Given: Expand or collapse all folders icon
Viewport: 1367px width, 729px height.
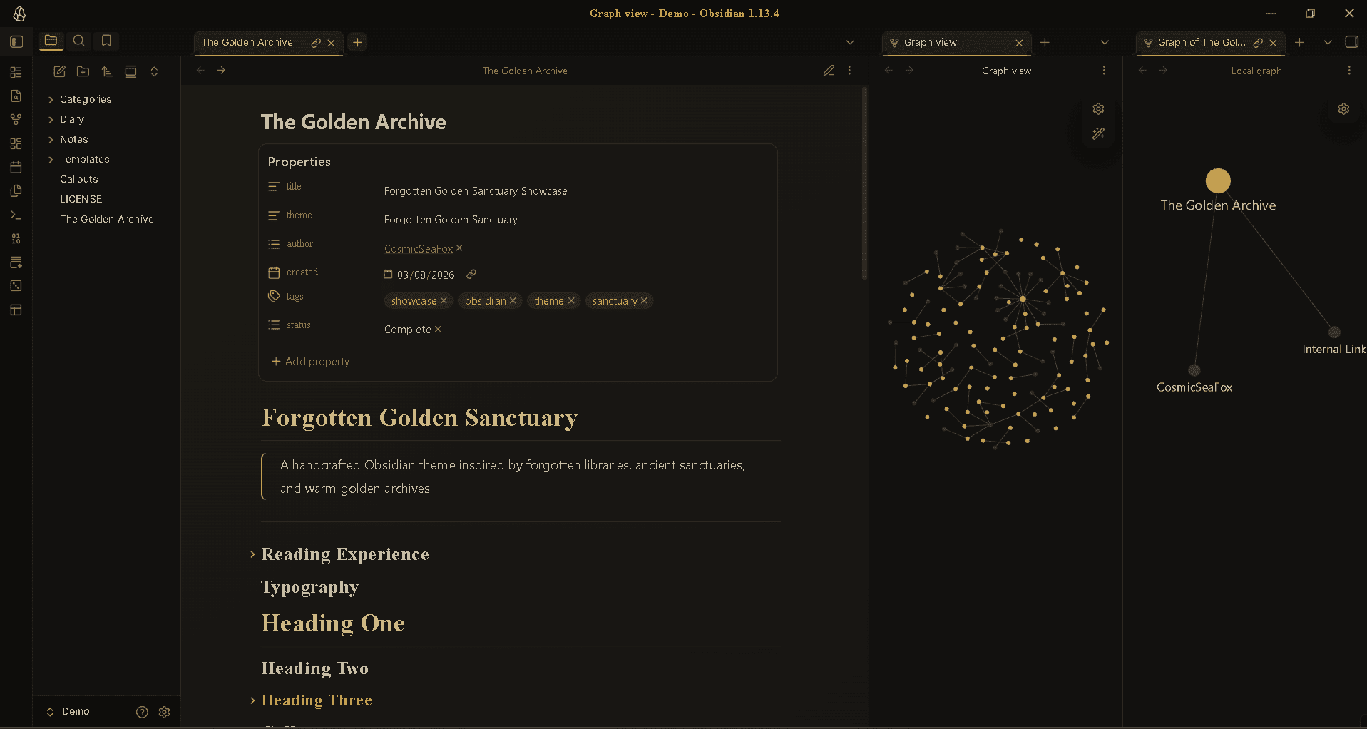Looking at the screenshot, I should [154, 71].
